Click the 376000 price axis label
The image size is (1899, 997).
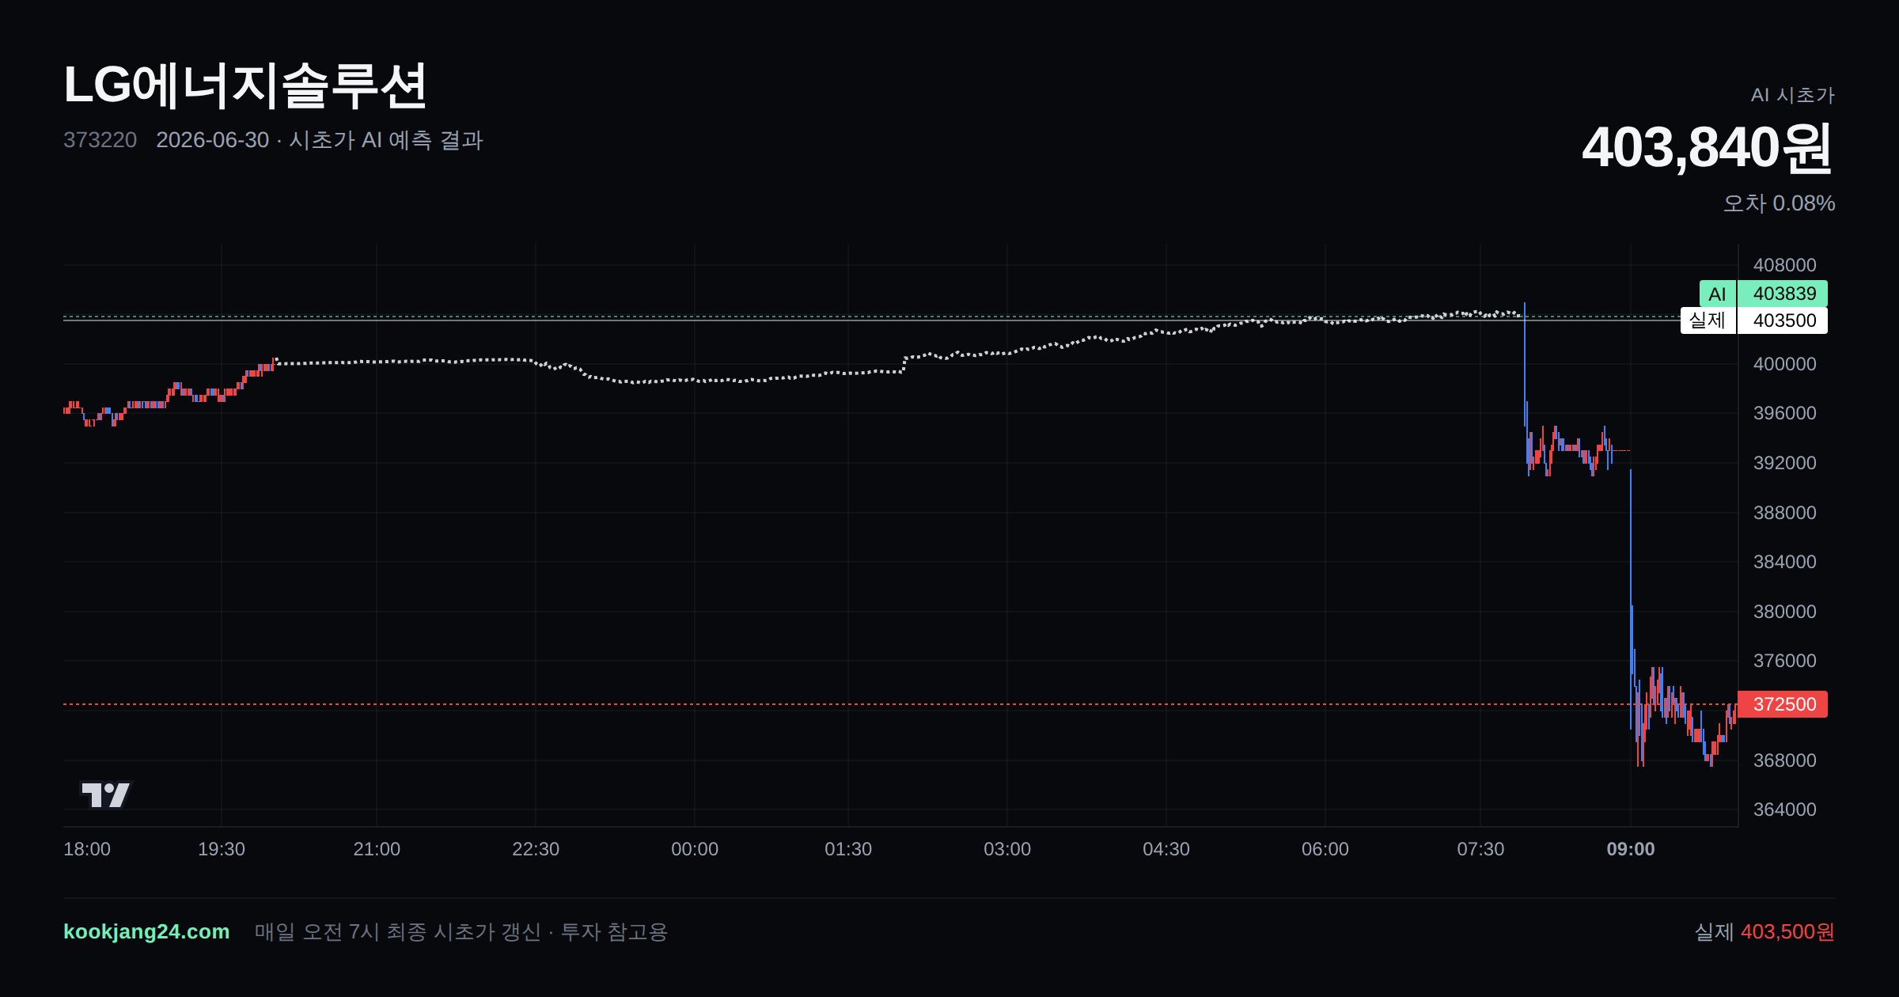1784,661
